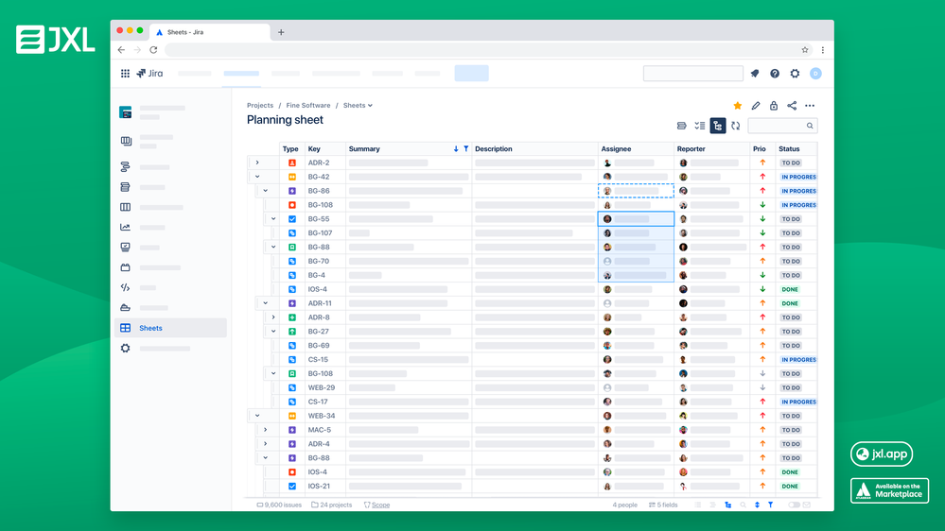Toggle the hierarchy view button off
The height and width of the screenshot is (531, 945).
point(718,126)
